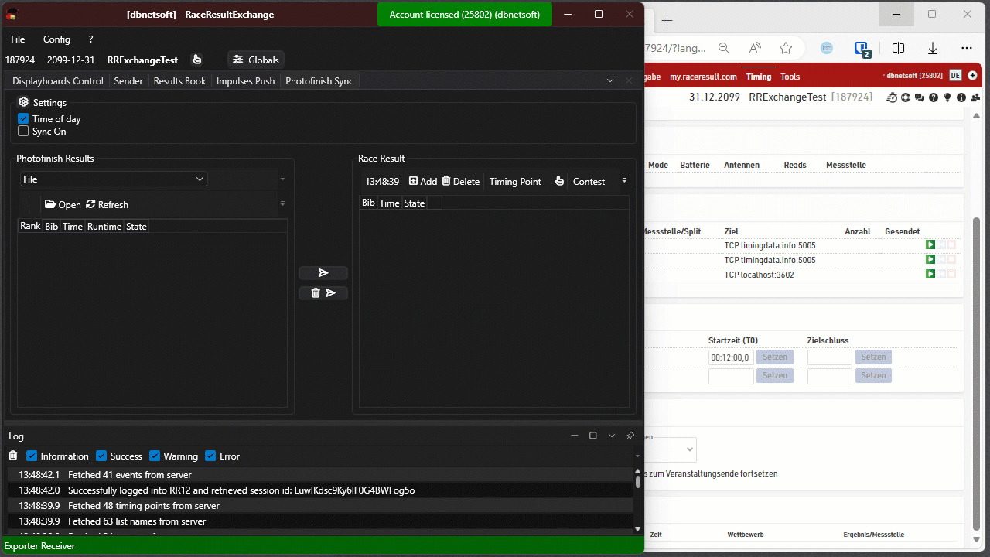Open the Bitwarden extension icon
This screenshot has height=557, width=990.
click(862, 49)
